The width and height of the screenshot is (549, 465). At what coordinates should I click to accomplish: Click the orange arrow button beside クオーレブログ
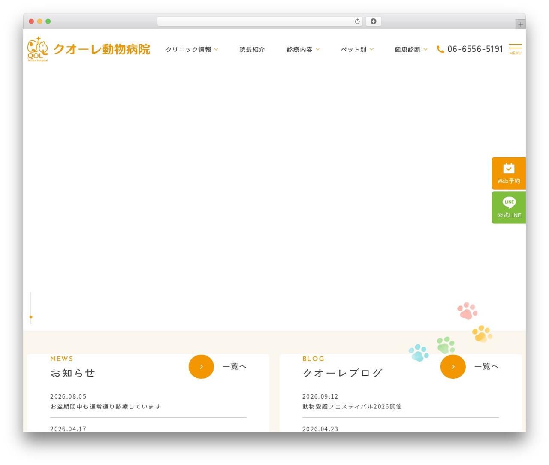coord(453,367)
